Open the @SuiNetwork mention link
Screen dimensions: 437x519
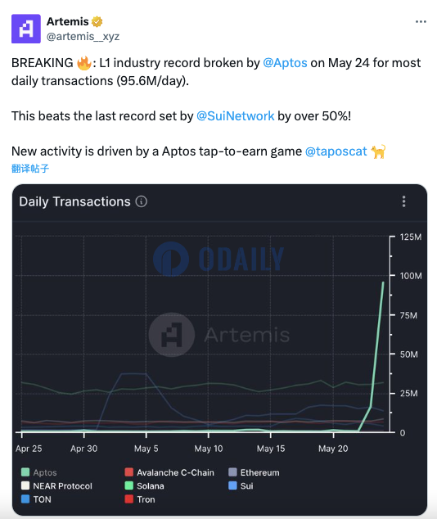[x=235, y=116]
